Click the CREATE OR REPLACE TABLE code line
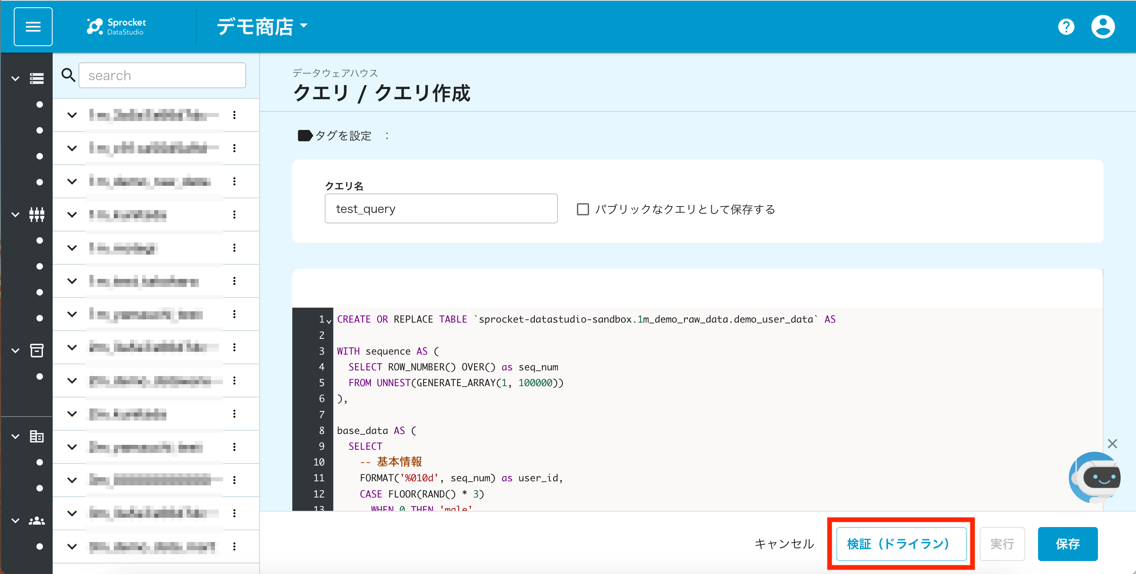The image size is (1136, 574). click(x=586, y=319)
